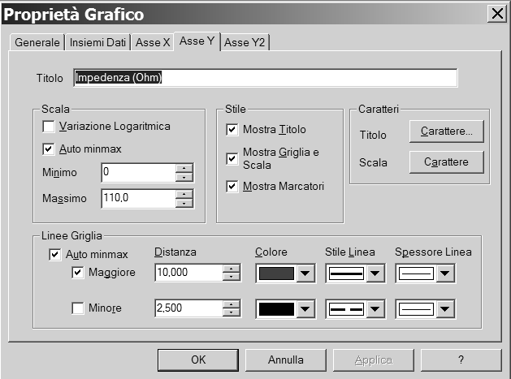
Task: Switch to the Asse Y2 tab
Action: point(245,42)
